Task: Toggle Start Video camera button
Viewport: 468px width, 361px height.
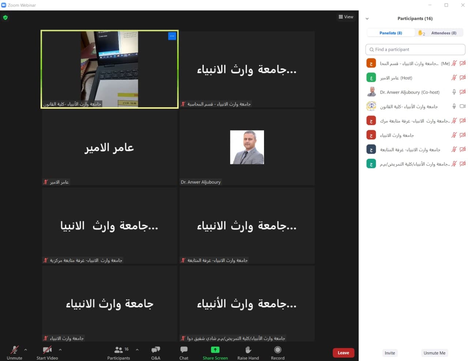Action: coord(47,350)
